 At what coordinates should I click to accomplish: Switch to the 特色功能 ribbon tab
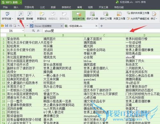coord(119,7)
